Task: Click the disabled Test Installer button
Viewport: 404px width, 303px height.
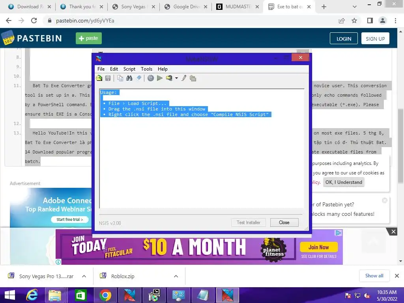Action: (x=249, y=223)
